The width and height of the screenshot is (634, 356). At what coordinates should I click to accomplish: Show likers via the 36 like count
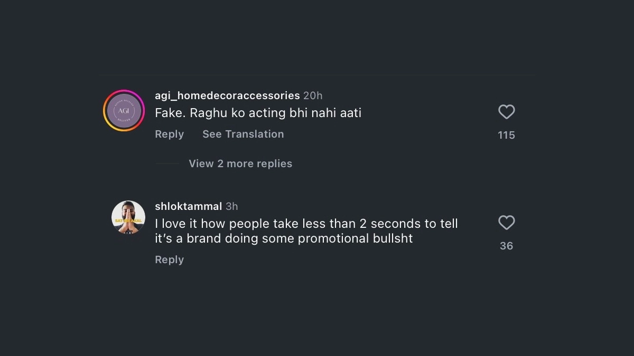[x=506, y=246]
